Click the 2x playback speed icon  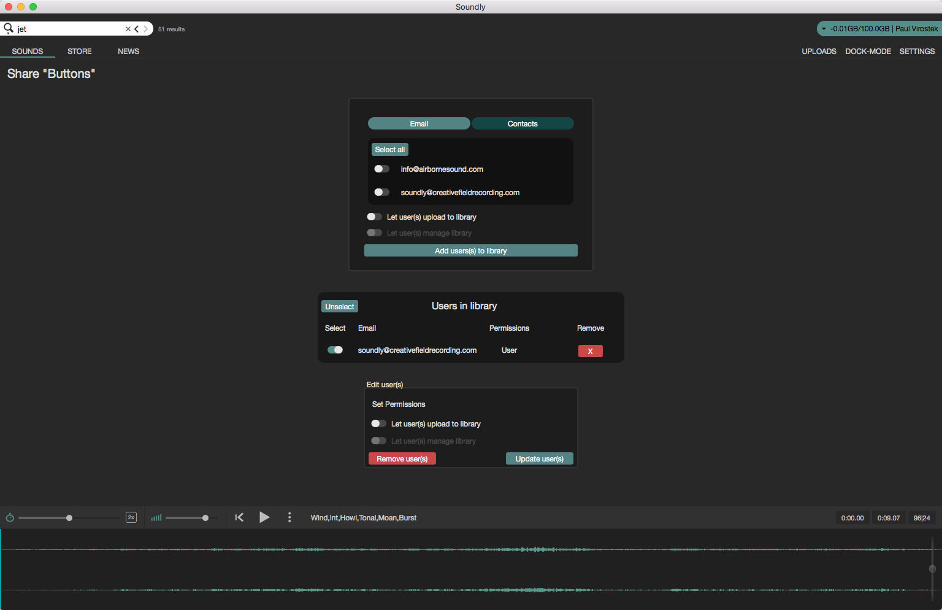click(131, 517)
